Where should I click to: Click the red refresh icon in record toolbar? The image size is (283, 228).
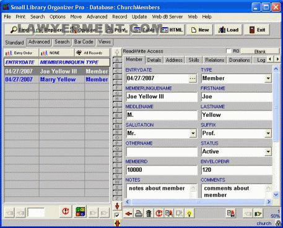159,214
